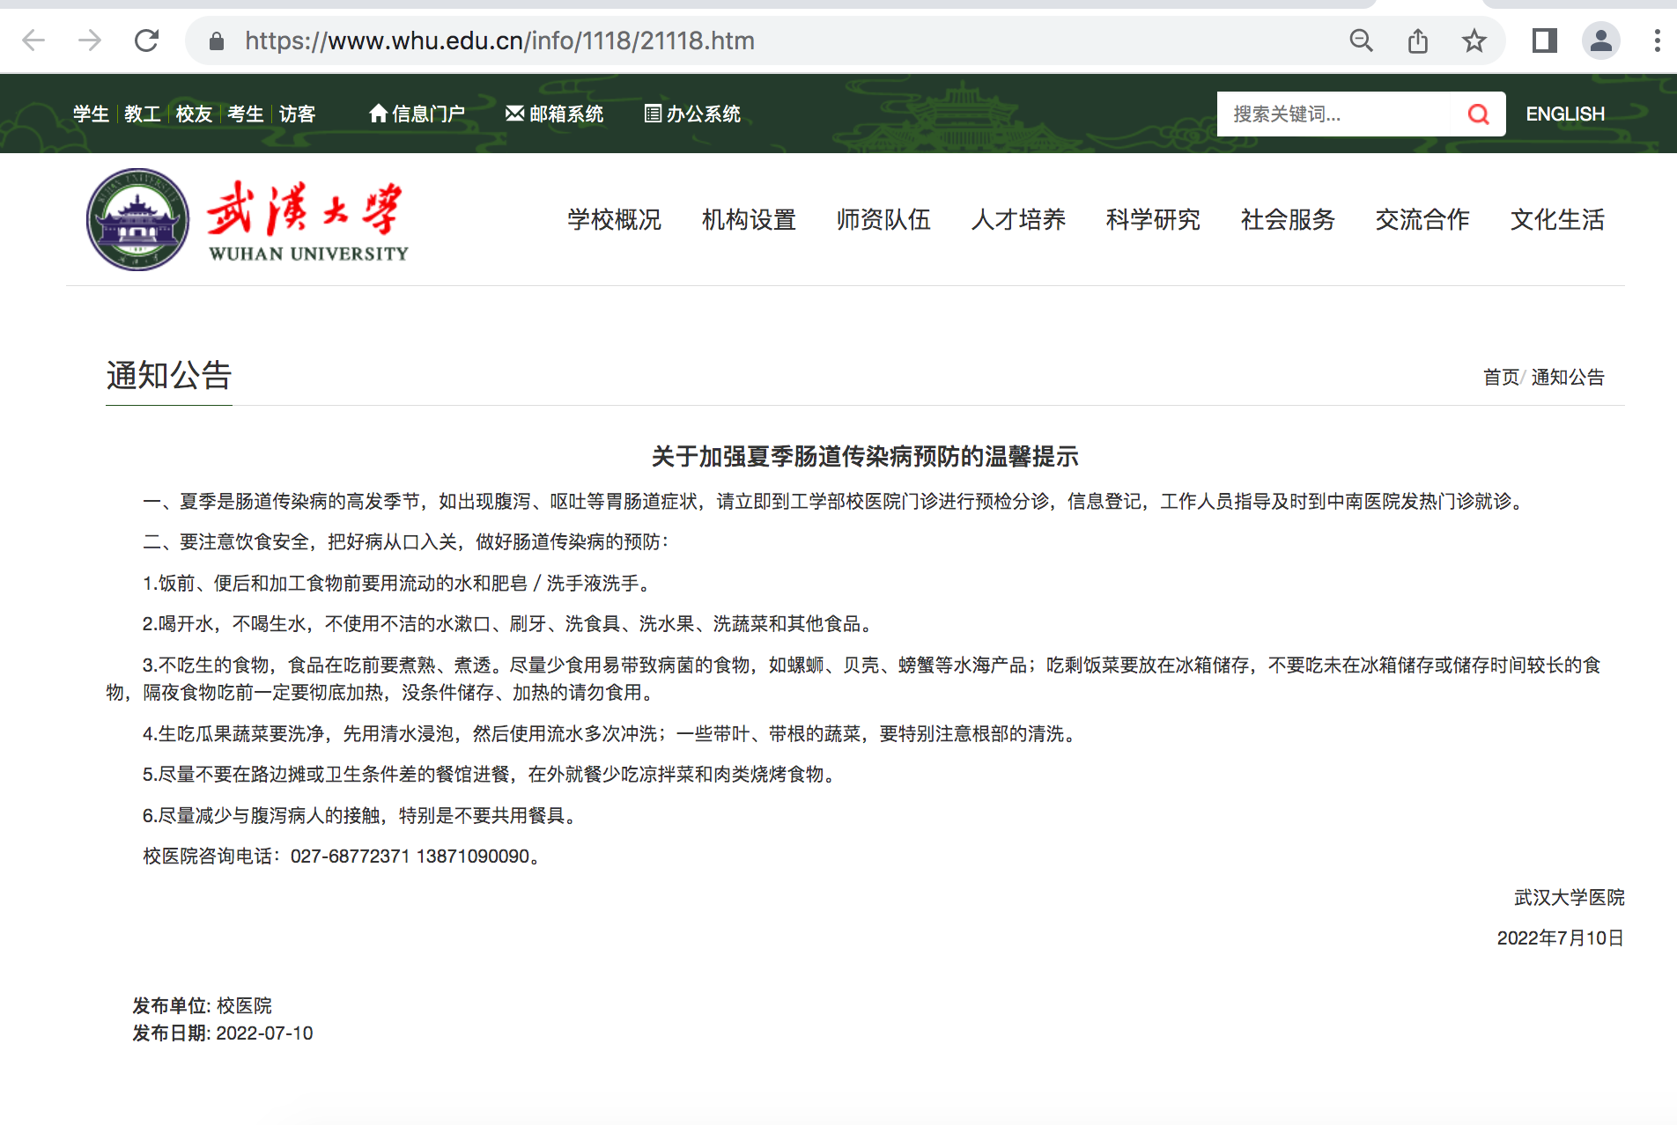
Task: Open the zoom magnifier in address bar
Action: (1361, 40)
